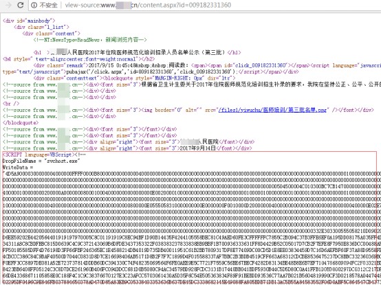Click the DropFileName = "svchost.exe" line

point(41,161)
